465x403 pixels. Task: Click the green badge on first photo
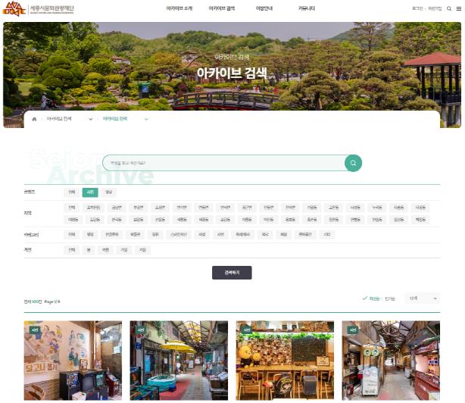point(34,330)
